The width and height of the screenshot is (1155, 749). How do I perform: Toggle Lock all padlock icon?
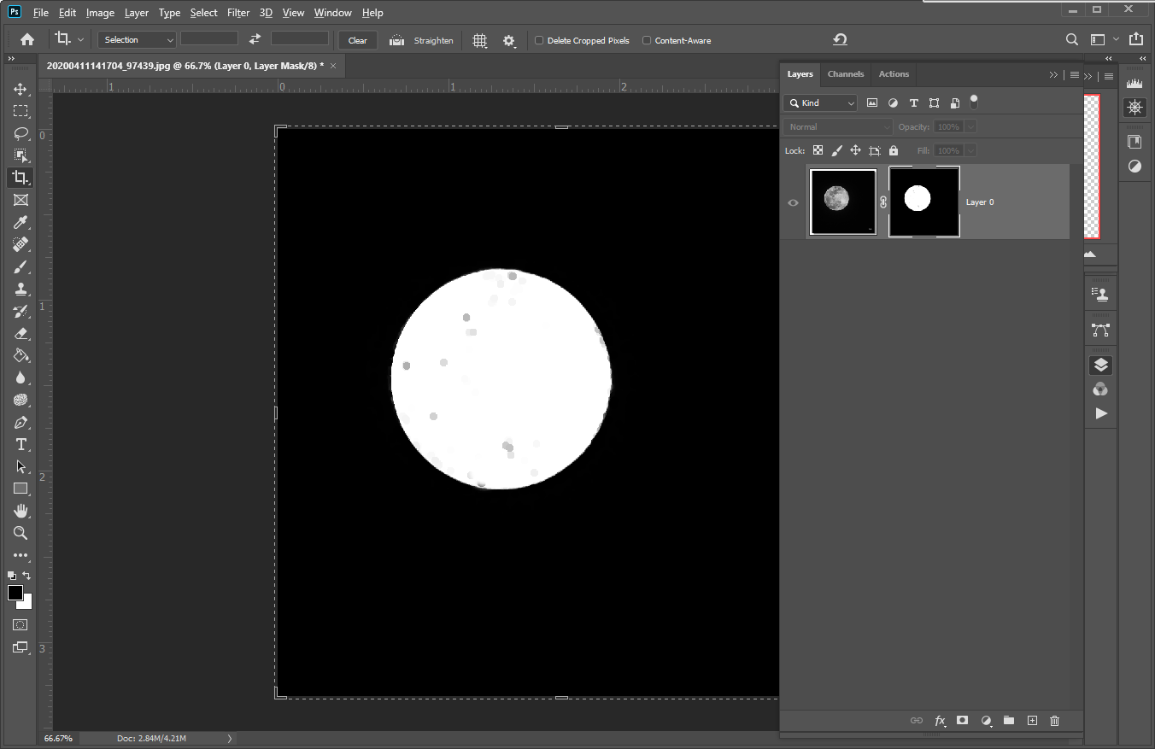pos(894,150)
